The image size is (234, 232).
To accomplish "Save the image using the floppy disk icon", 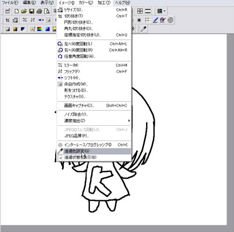I will point(32,11).
